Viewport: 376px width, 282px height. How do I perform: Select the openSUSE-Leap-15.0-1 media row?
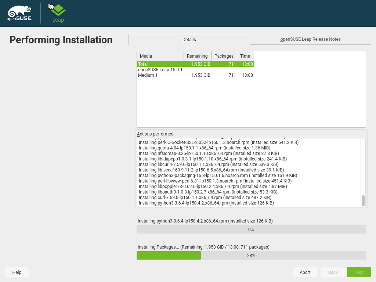click(160, 70)
